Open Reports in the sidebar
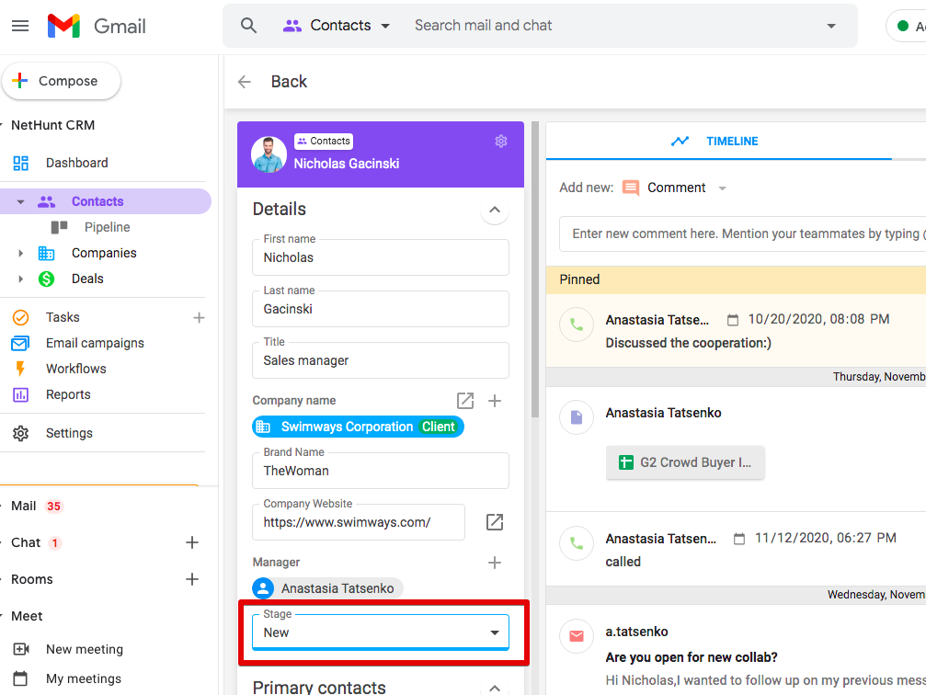926x695 pixels. pos(68,394)
